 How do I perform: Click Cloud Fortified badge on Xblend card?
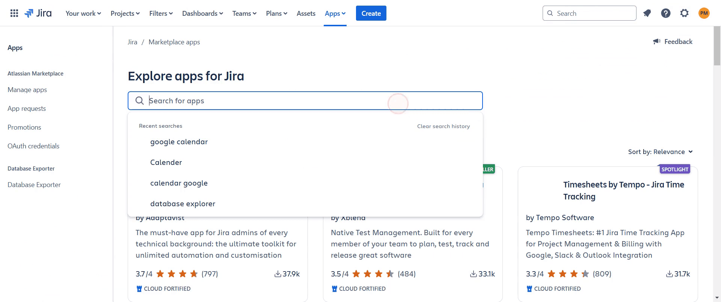click(x=359, y=289)
